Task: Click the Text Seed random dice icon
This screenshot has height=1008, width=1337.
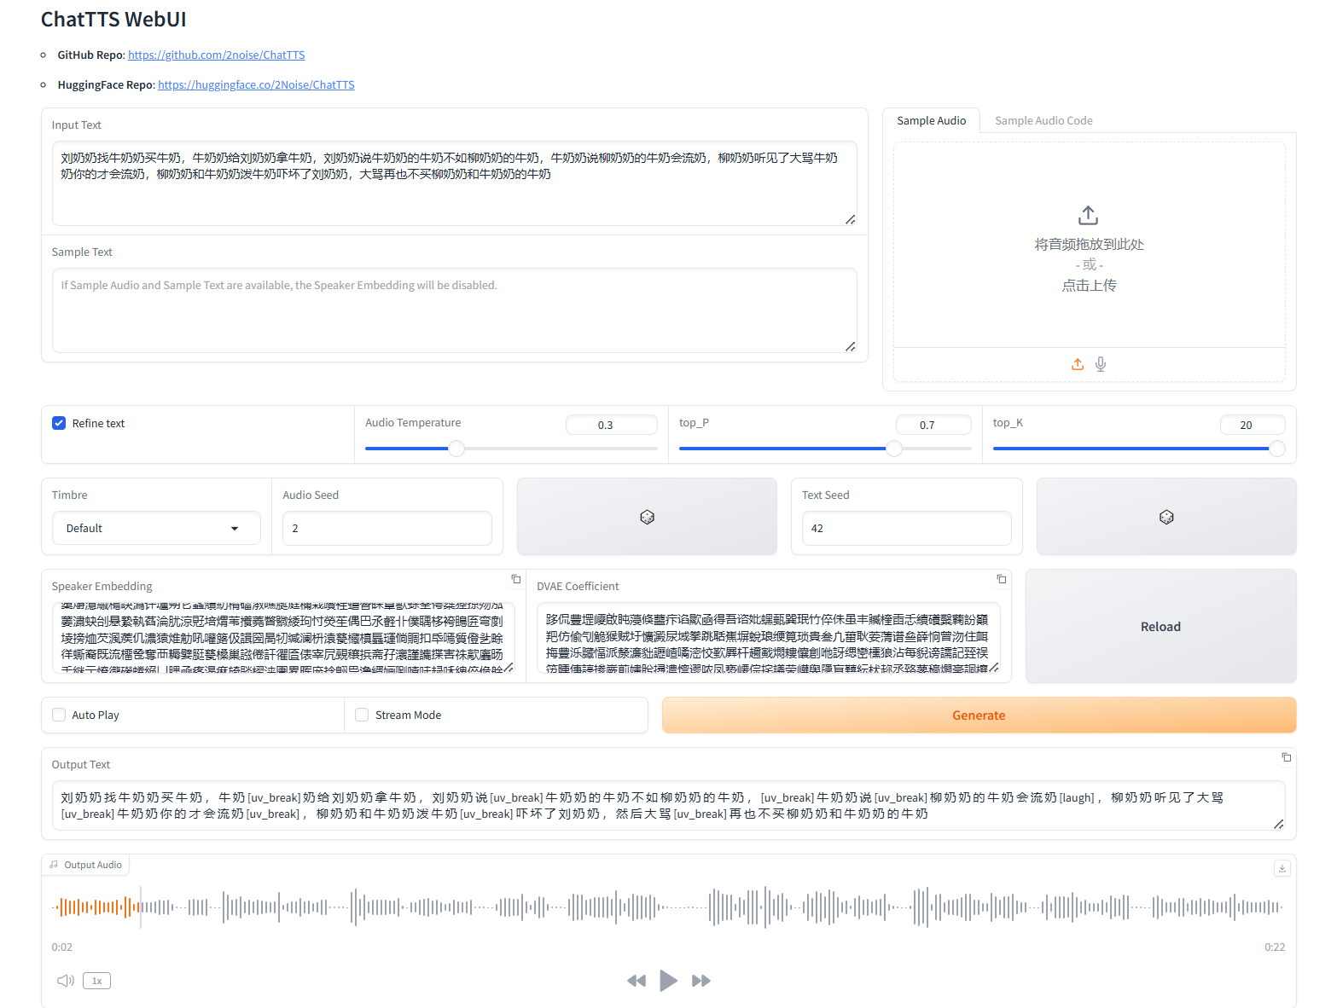Action: pyautogui.click(x=1166, y=517)
